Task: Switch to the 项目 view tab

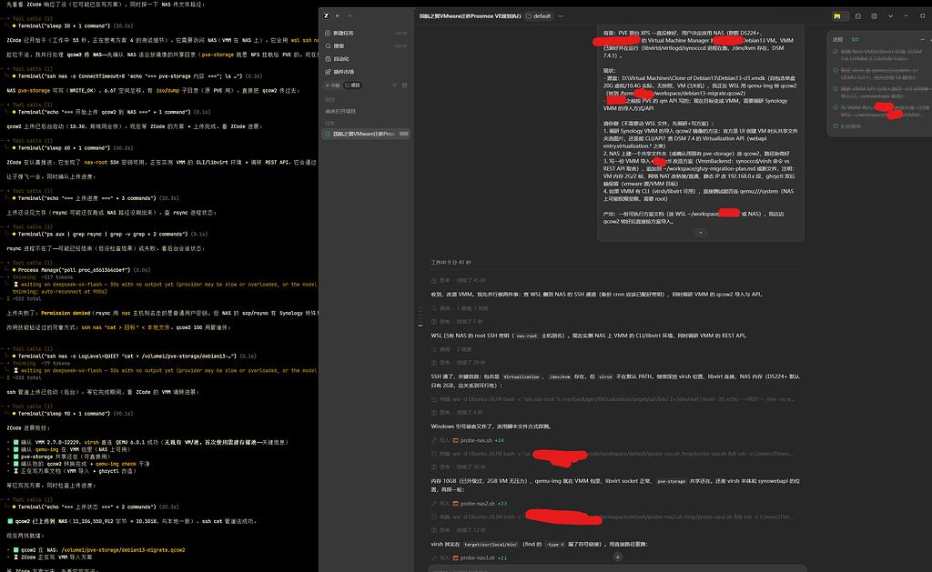Action: click(x=353, y=85)
